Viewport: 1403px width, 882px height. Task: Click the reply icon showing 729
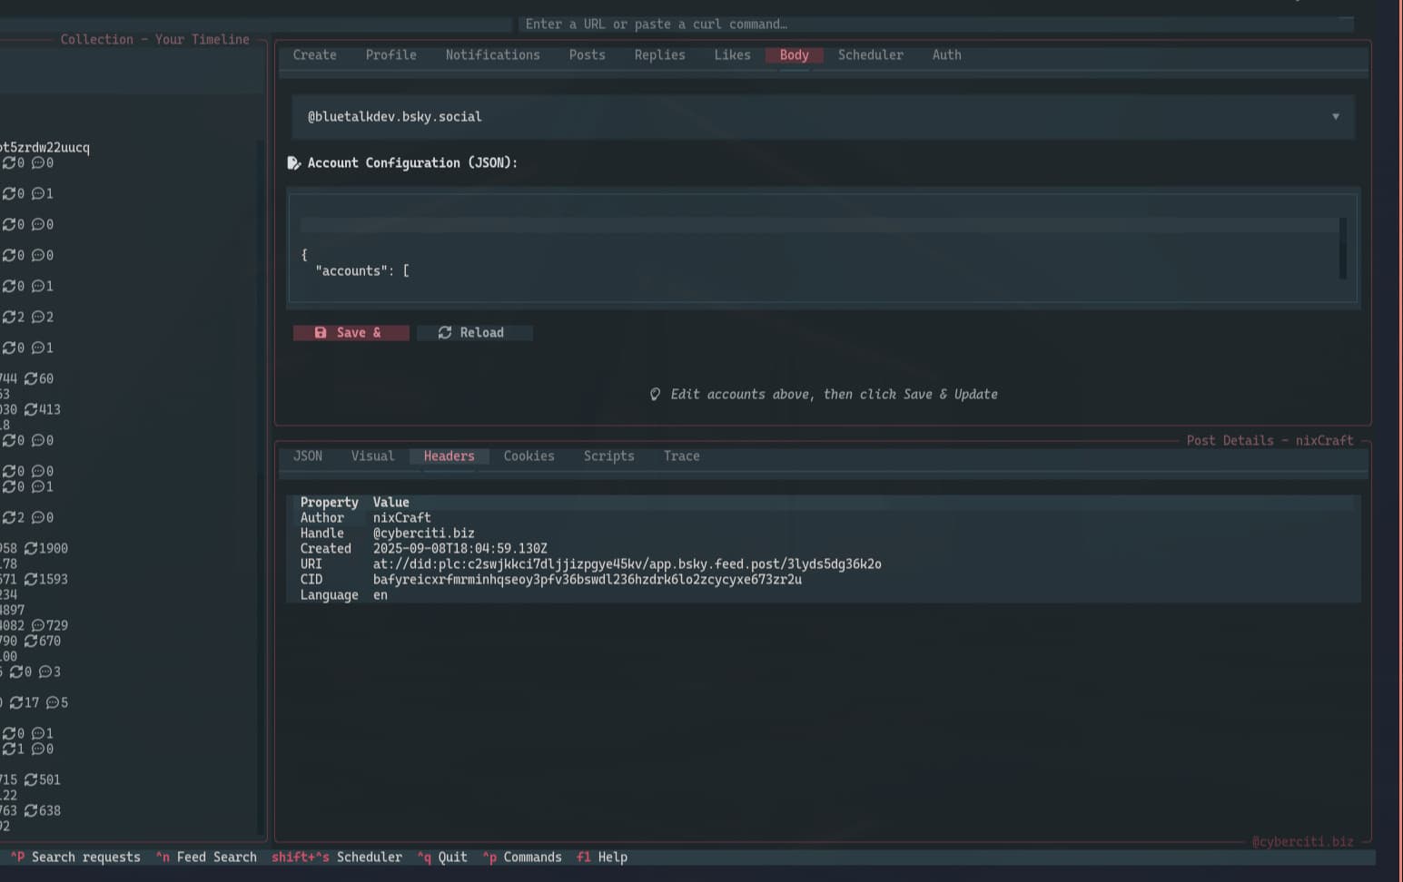38,626
